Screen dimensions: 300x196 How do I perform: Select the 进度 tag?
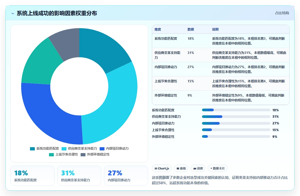point(198,168)
